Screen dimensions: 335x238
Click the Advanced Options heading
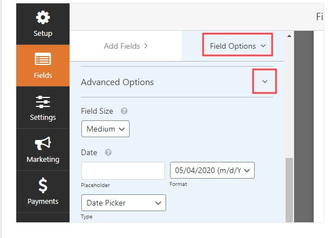pos(117,82)
